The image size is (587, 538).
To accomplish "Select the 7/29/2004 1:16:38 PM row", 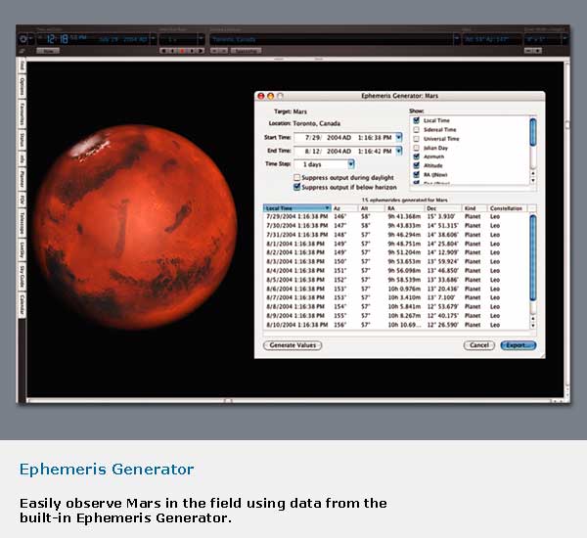I will 396,216.
